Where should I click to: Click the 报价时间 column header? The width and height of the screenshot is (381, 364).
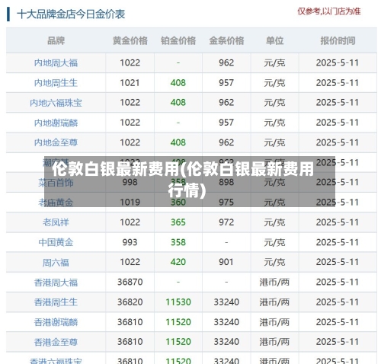tap(338, 40)
